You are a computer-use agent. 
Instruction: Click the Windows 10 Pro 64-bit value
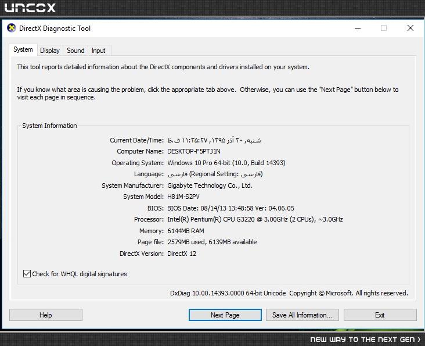click(226, 163)
